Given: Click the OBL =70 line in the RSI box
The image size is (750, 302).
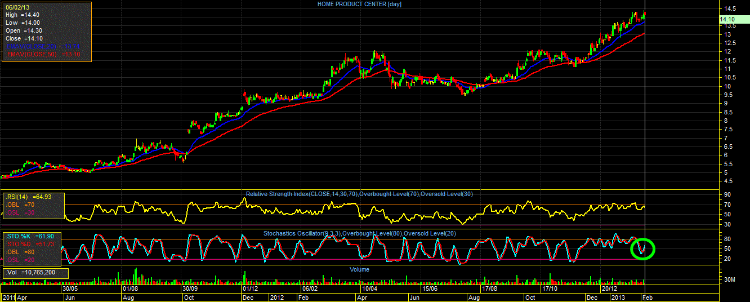Looking at the screenshot, I should tap(21, 205).
